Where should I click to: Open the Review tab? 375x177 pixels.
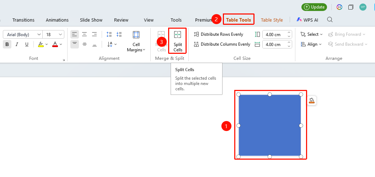click(121, 20)
